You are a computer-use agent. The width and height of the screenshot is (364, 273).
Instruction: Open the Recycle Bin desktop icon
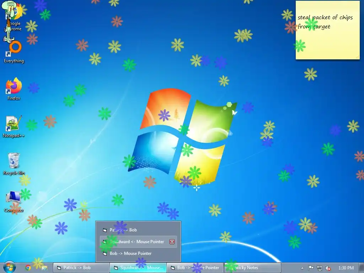[x=14, y=164]
